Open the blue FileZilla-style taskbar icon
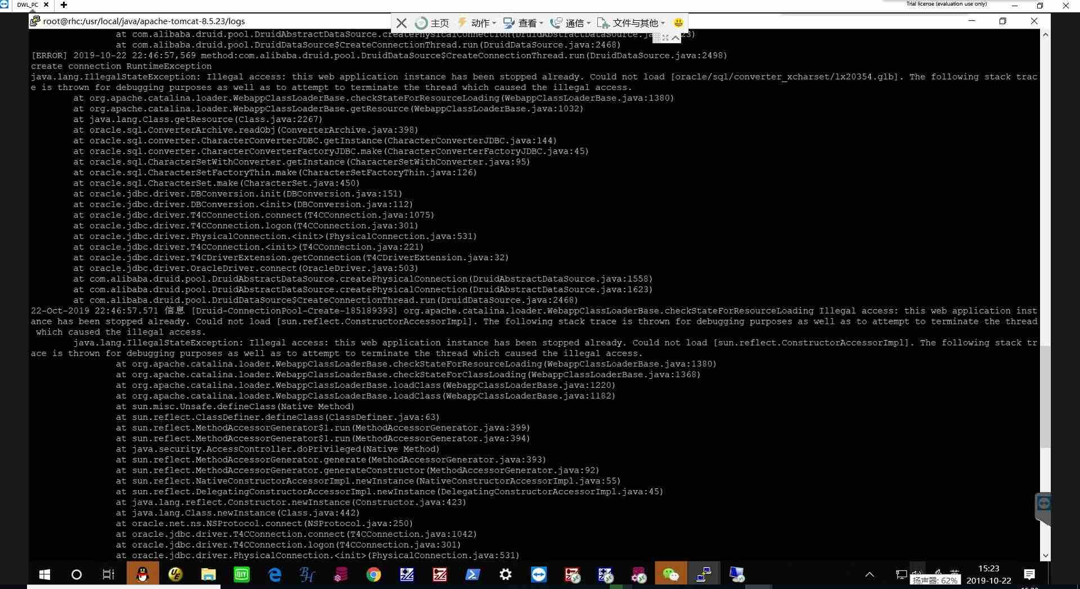1080x589 pixels. 407,574
